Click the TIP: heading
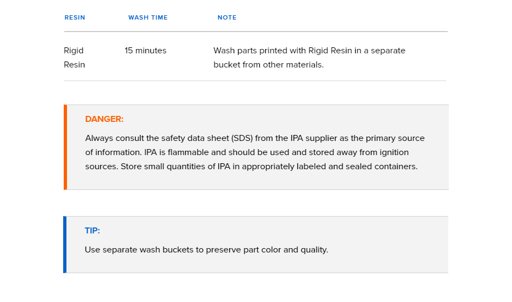The image size is (512, 302). 93,231
